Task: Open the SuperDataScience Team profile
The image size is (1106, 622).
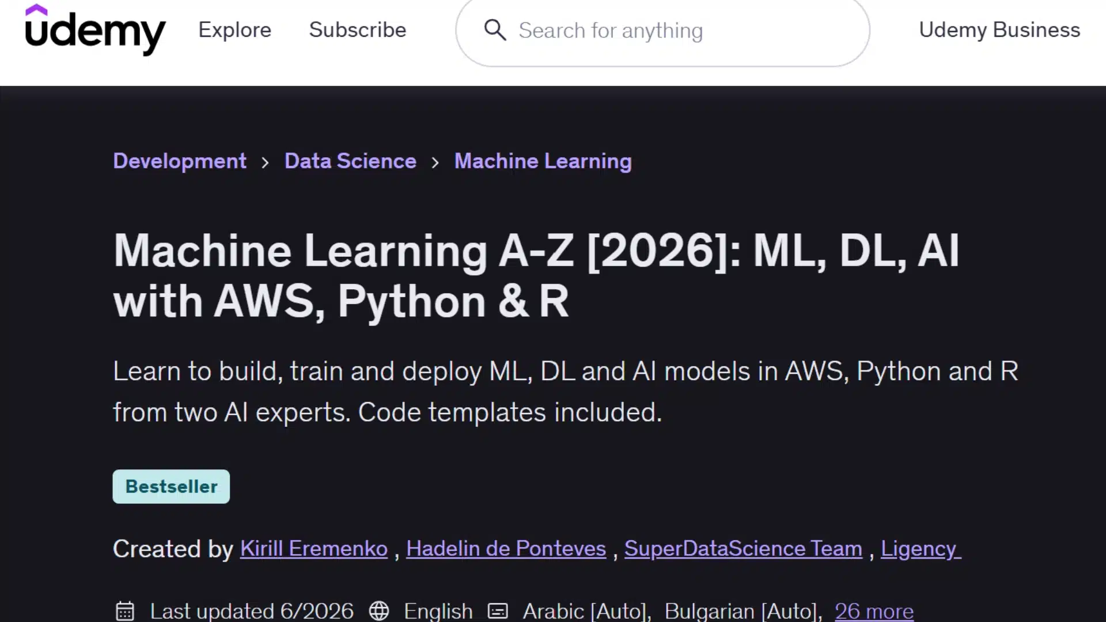Action: click(743, 549)
